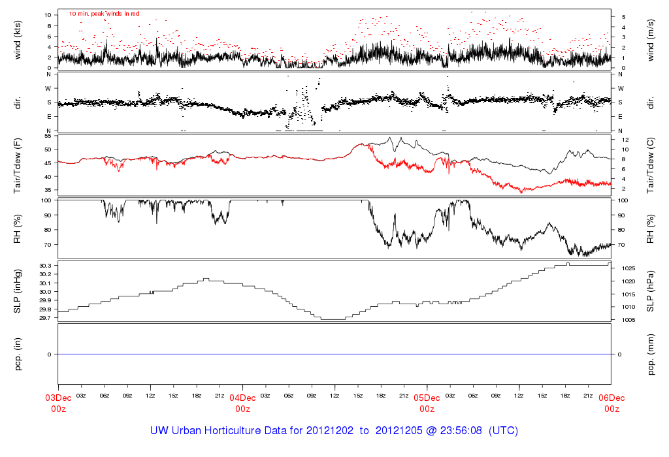
Task: Select the '1025' hPa tick value
Action: (628, 268)
